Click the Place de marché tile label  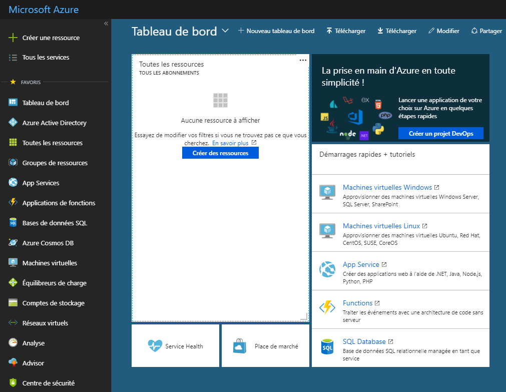(x=276, y=346)
